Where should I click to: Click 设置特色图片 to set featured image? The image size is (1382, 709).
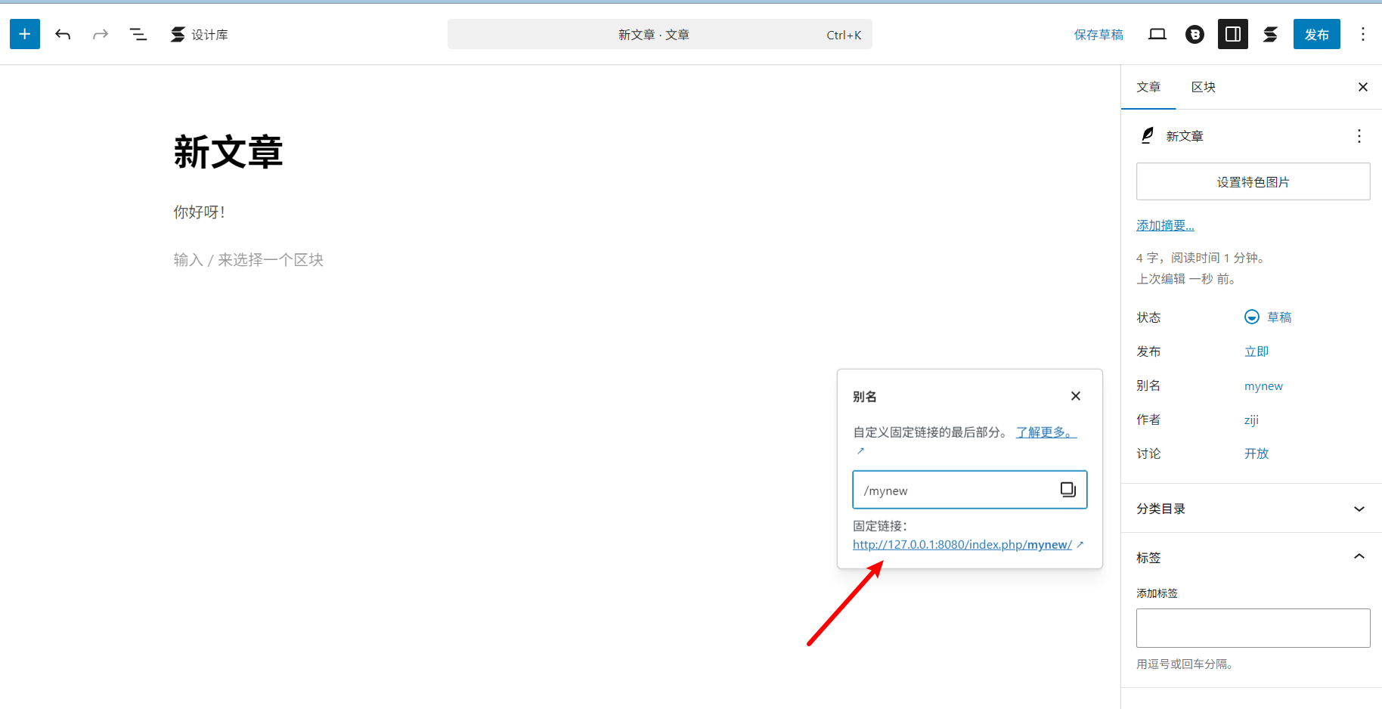(x=1253, y=181)
